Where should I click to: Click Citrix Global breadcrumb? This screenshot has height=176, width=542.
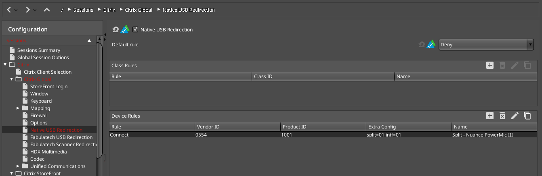(x=139, y=10)
